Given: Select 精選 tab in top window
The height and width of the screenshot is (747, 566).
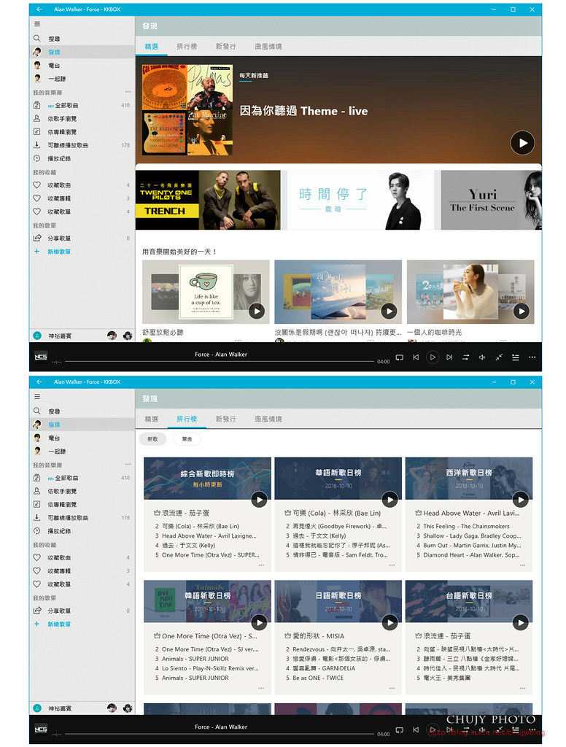Looking at the screenshot, I should point(152,46).
